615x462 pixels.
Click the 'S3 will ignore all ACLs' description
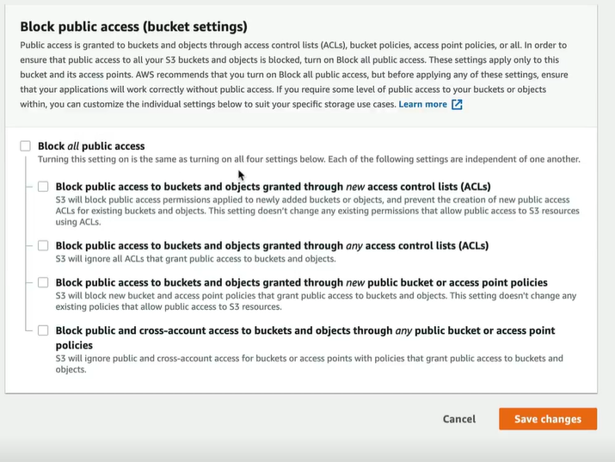(x=196, y=259)
